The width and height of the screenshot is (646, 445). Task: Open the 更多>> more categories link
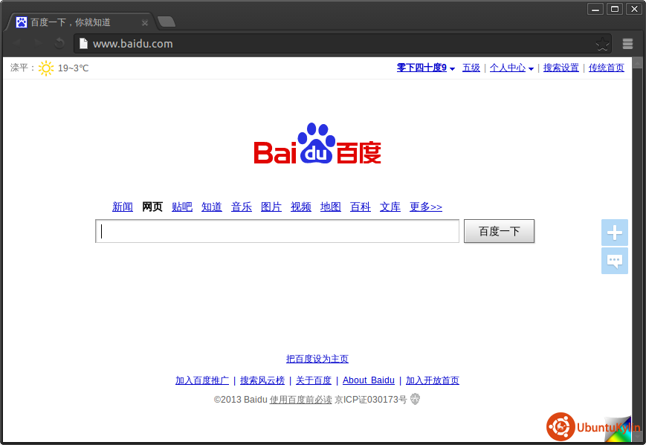coord(425,207)
